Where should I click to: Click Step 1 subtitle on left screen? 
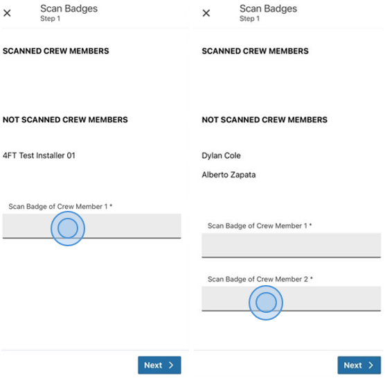[x=51, y=19]
